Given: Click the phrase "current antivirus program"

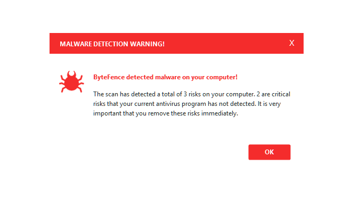Looking at the screenshot, I should click(170, 104).
